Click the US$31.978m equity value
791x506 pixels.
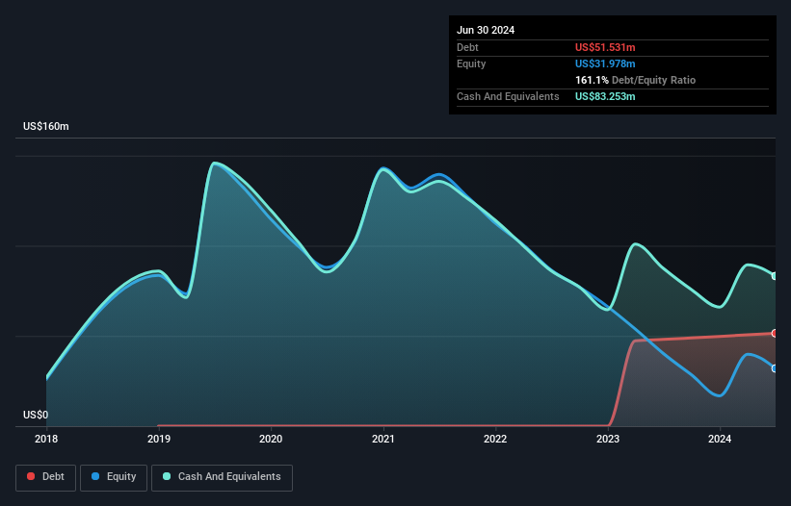click(x=605, y=63)
